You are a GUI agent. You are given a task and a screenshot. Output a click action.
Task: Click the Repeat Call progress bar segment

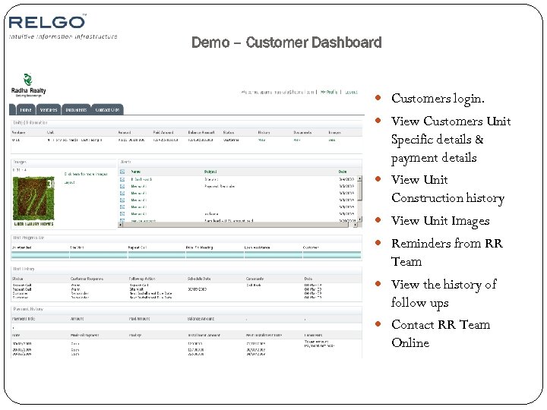[x=157, y=255]
